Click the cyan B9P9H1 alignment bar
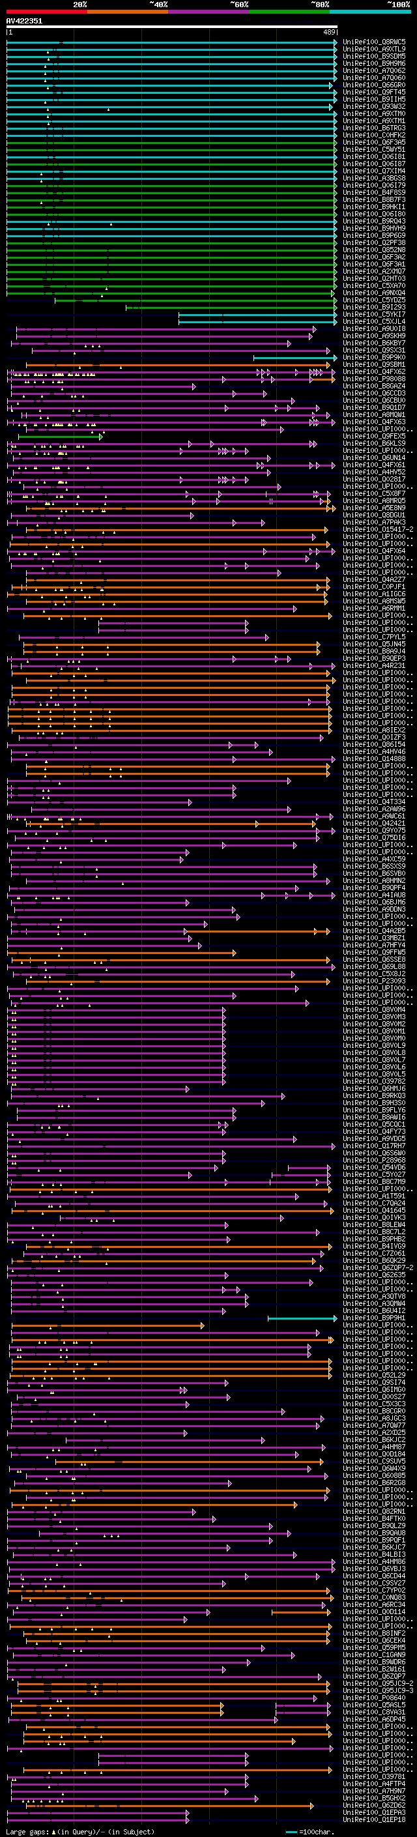 tap(302, 1318)
